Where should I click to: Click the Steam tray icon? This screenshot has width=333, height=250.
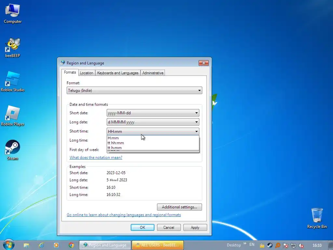point(270,245)
